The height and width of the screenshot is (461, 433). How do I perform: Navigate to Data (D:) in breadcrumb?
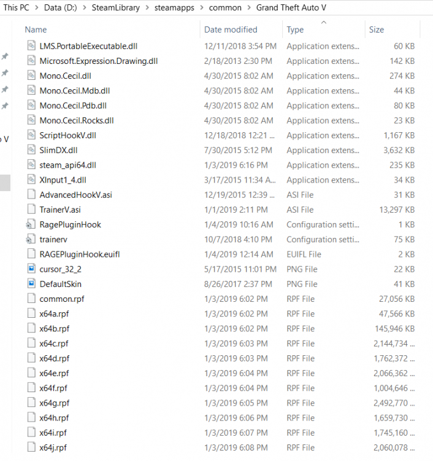click(x=61, y=7)
